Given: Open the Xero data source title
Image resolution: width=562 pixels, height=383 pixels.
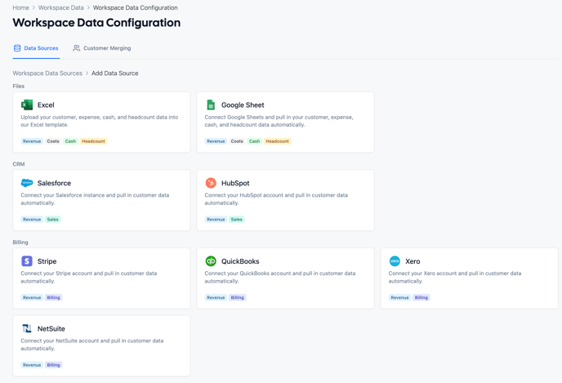Looking at the screenshot, I should [413, 261].
